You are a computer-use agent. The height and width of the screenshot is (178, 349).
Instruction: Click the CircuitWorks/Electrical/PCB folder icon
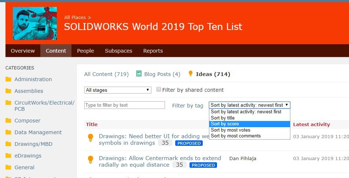8,103
